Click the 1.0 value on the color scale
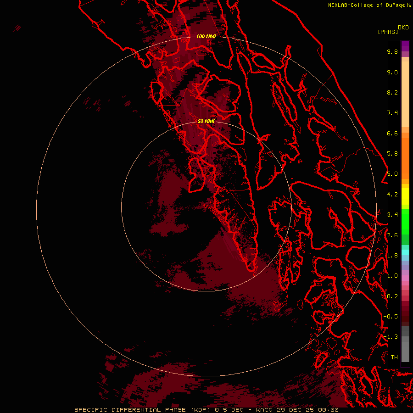Image resolution: width=413 pixels, height=413 pixels. (392, 276)
